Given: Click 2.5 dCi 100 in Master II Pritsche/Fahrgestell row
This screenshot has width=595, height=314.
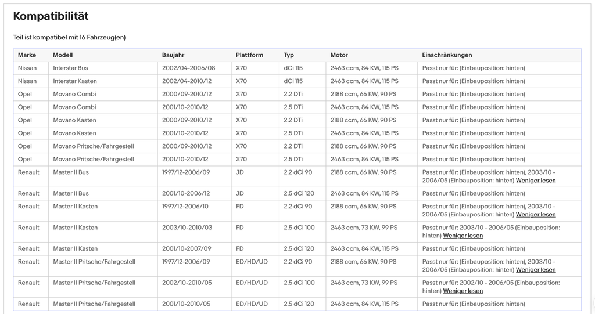Looking at the screenshot, I should (299, 283).
